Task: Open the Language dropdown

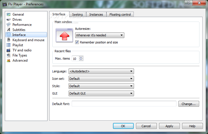Action: point(101,71)
